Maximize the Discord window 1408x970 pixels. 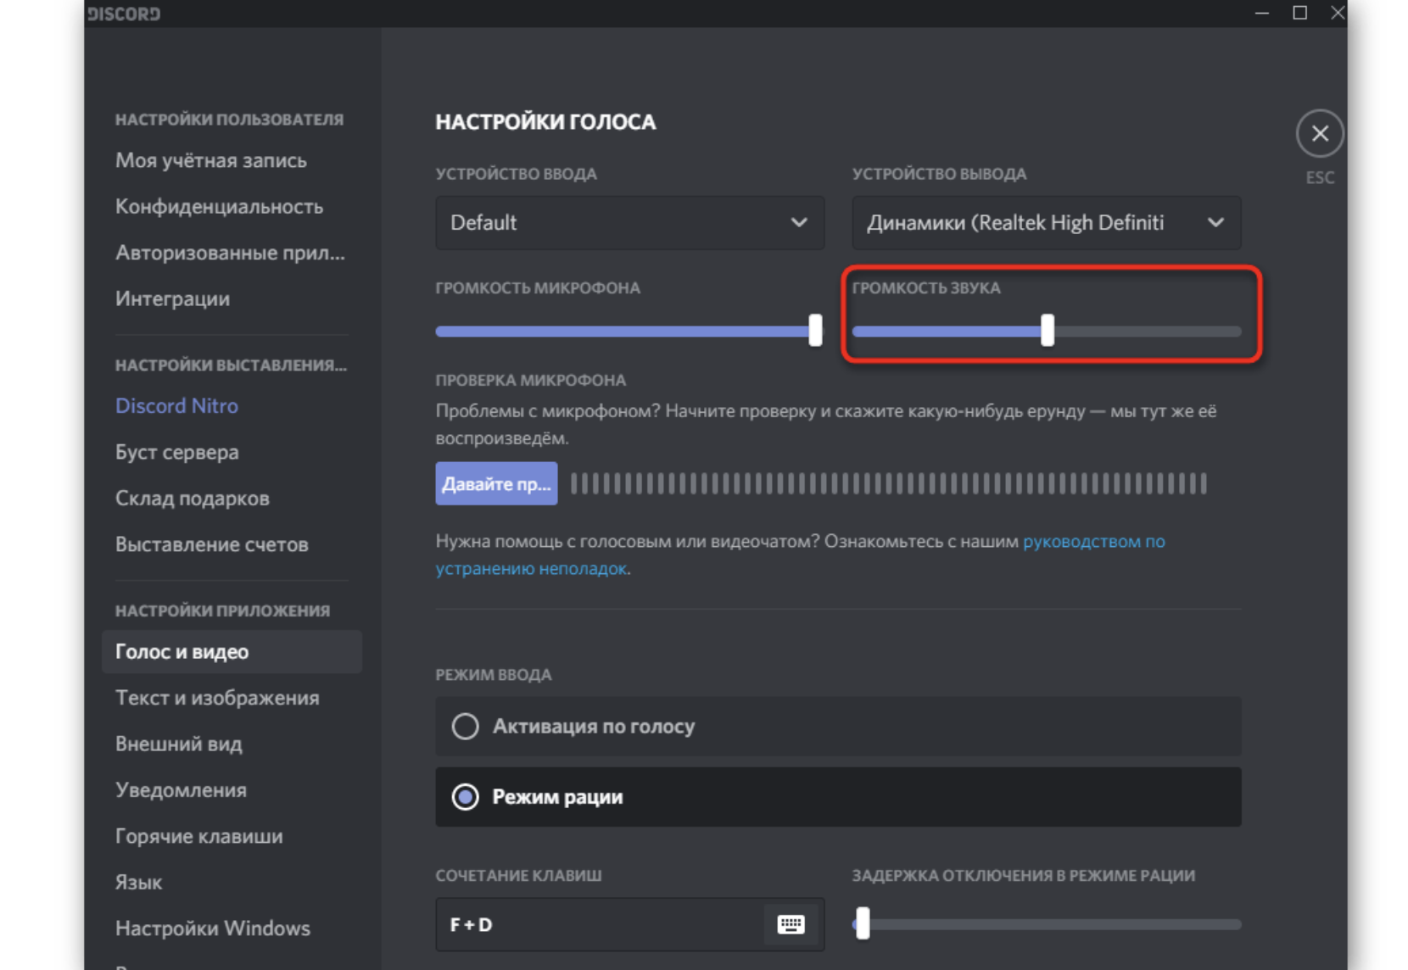pyautogui.click(x=1299, y=13)
